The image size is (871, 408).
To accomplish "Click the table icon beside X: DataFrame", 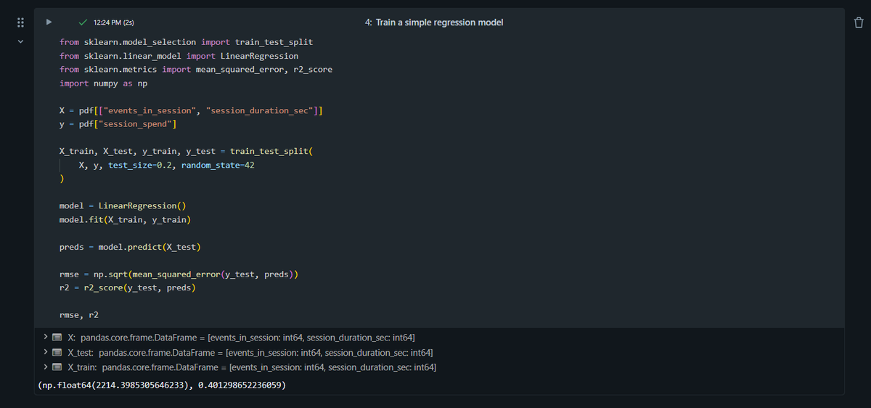I will tap(57, 338).
